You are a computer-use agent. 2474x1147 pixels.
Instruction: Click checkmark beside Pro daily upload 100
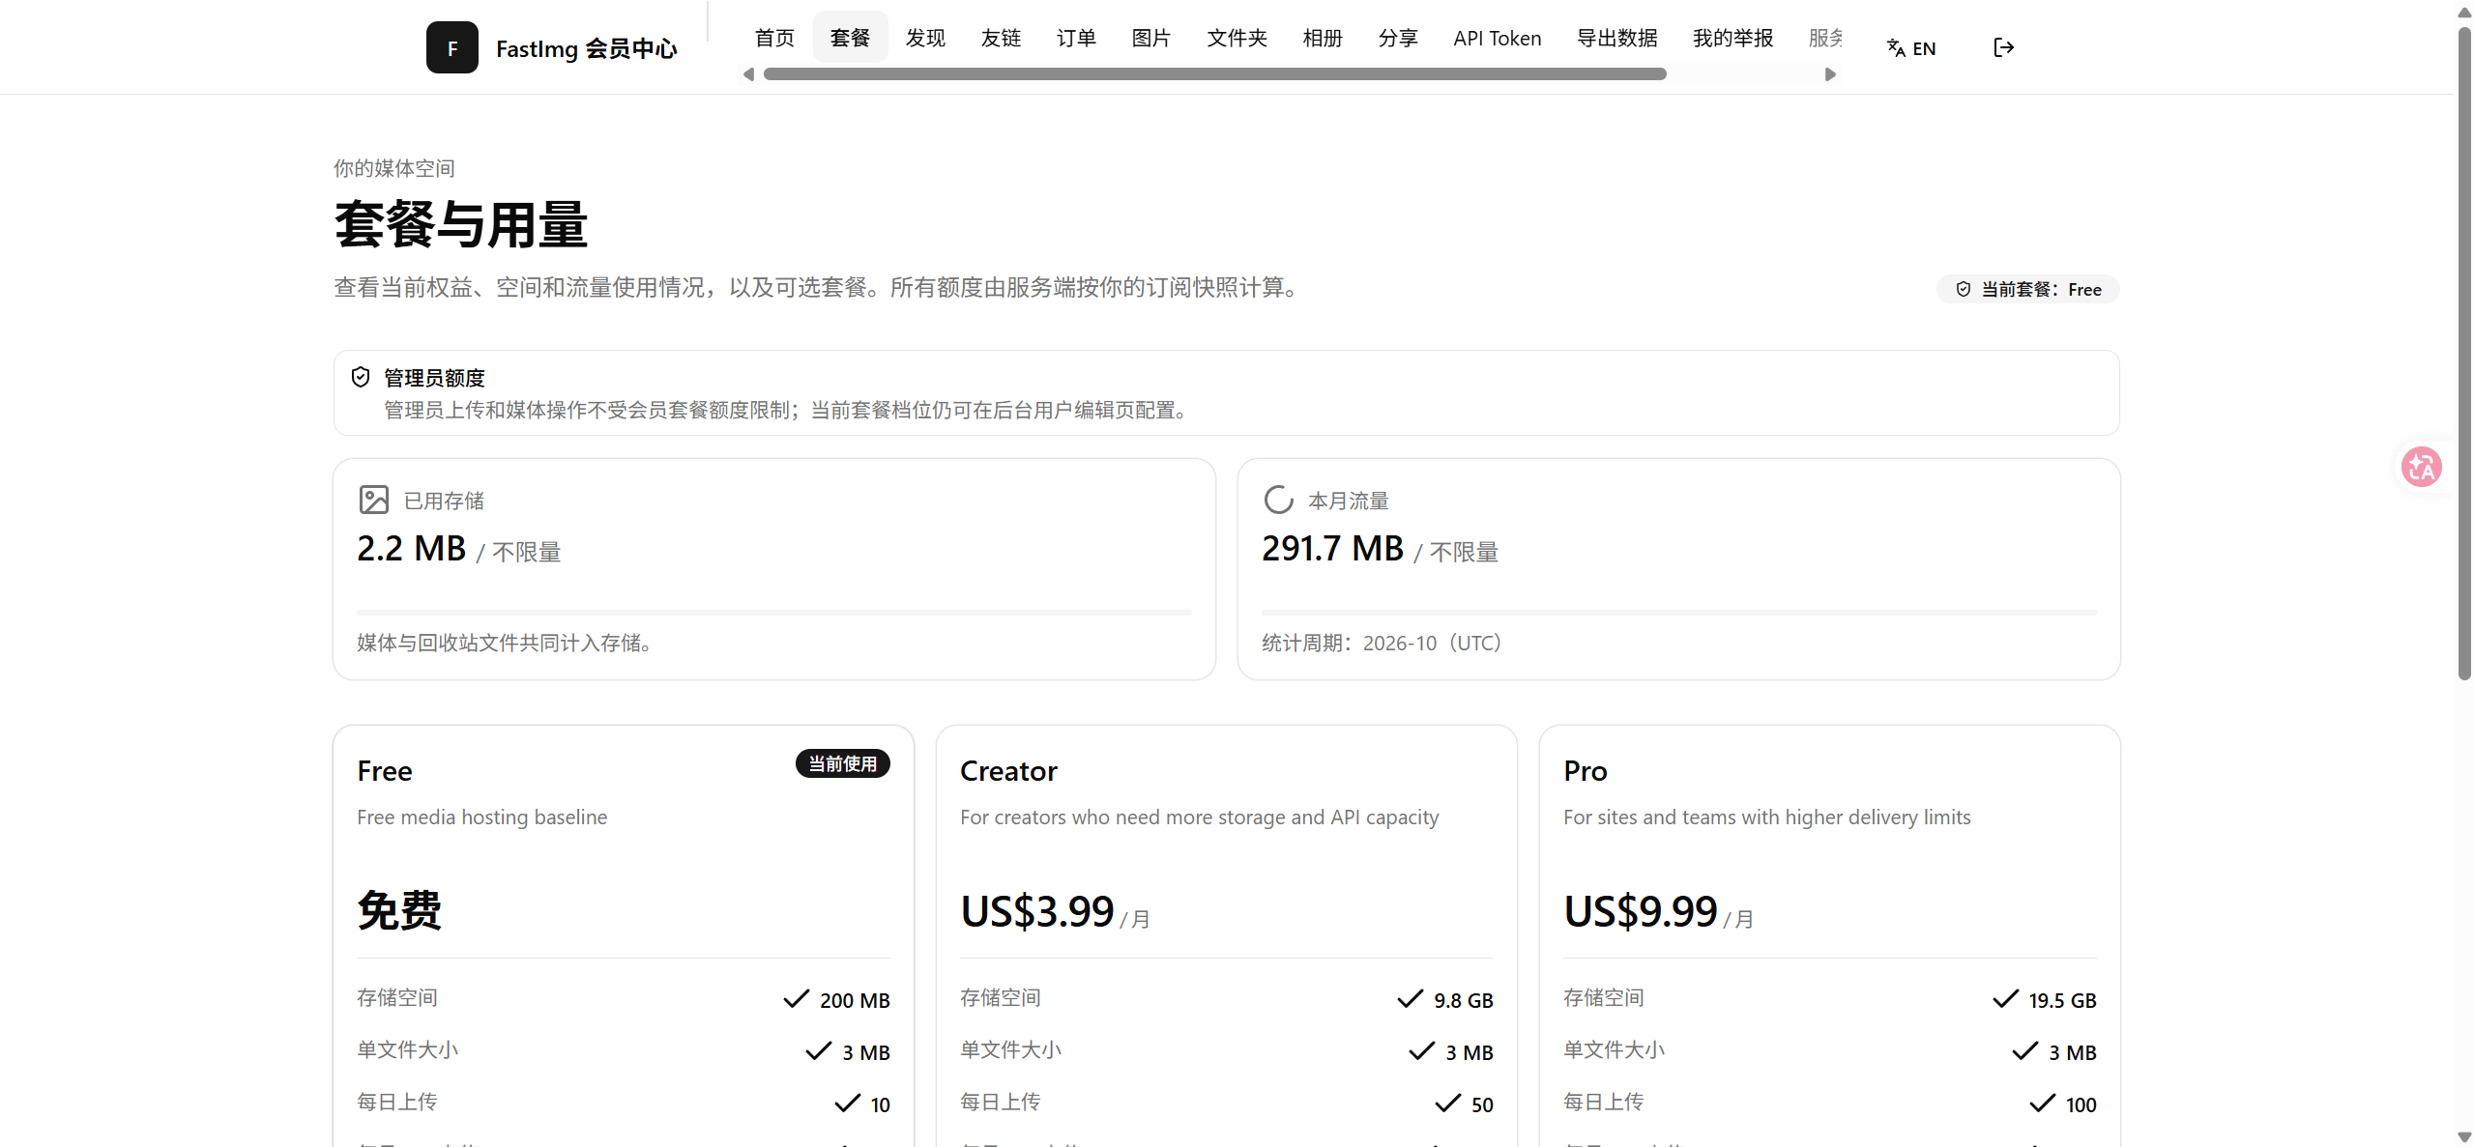coord(2042,1103)
